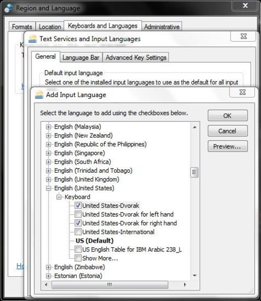Click the Add Input Language title icon

[39, 95]
